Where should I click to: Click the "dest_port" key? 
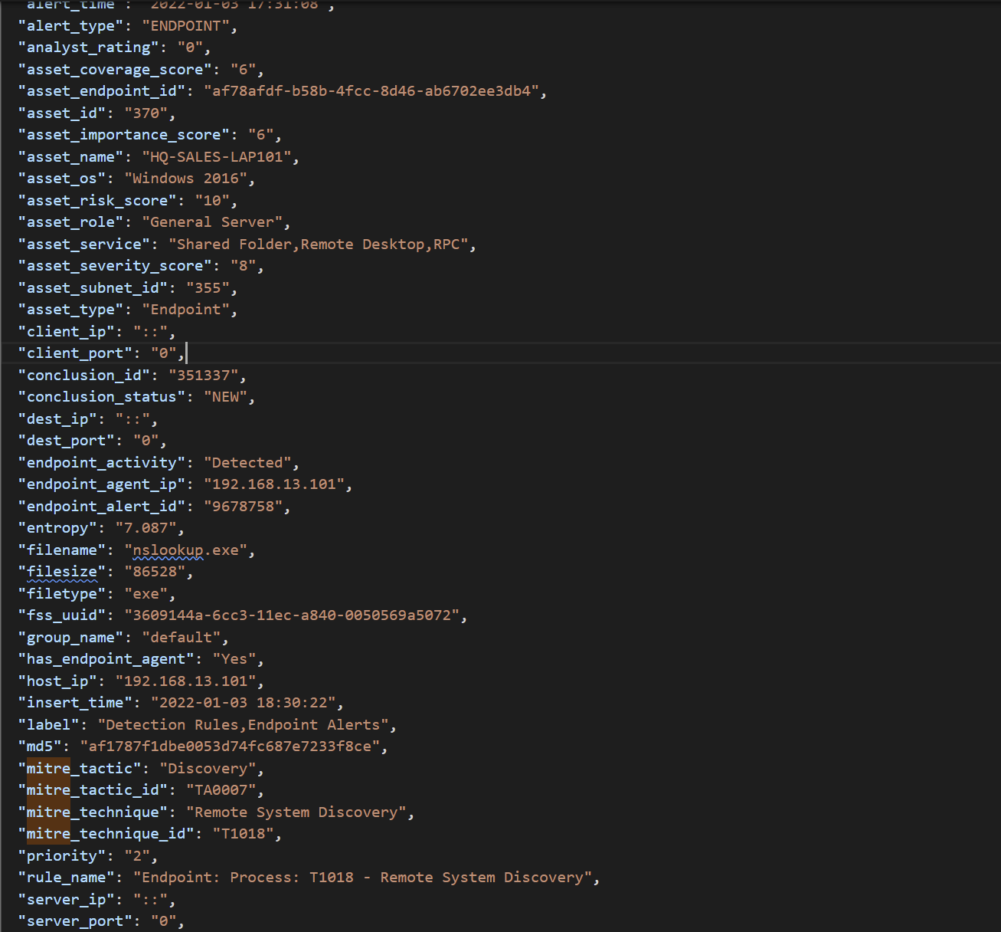click(67, 441)
